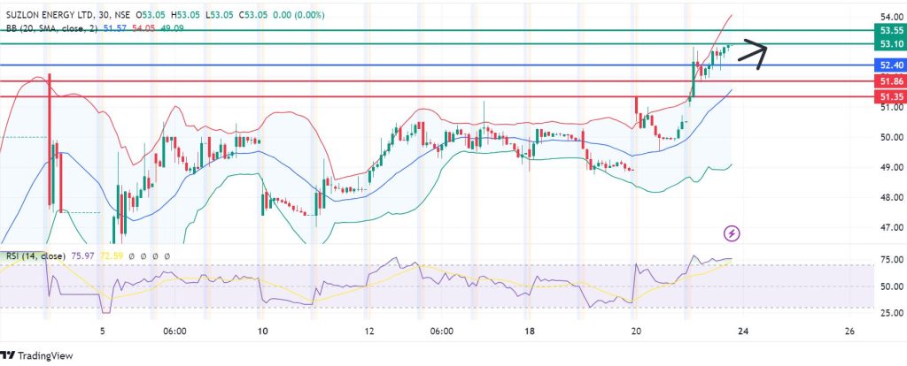Image resolution: width=907 pixels, height=366 pixels.
Task: Click date 18 on time axis
Action: tap(530, 332)
